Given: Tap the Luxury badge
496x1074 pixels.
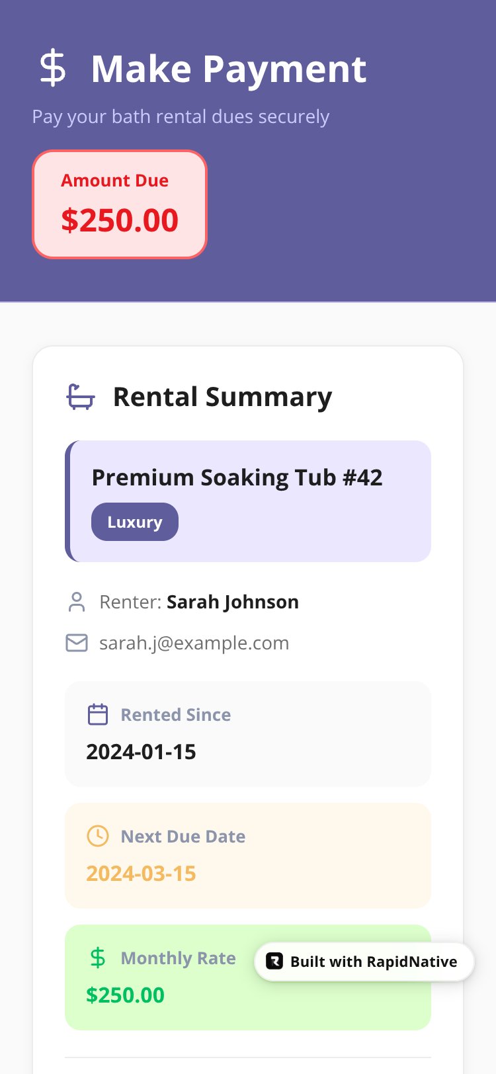Looking at the screenshot, I should 135,522.
